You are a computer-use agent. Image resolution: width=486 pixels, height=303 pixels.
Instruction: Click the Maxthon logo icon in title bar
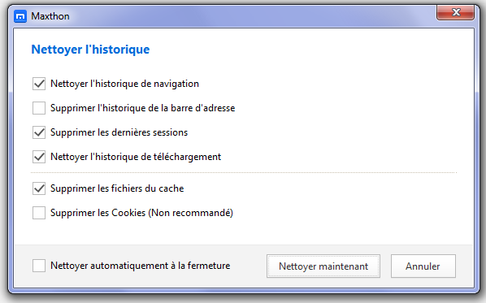point(20,16)
